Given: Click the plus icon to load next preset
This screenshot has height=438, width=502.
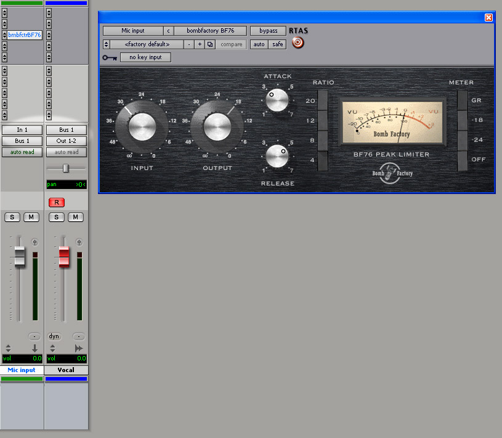Looking at the screenshot, I should (198, 44).
